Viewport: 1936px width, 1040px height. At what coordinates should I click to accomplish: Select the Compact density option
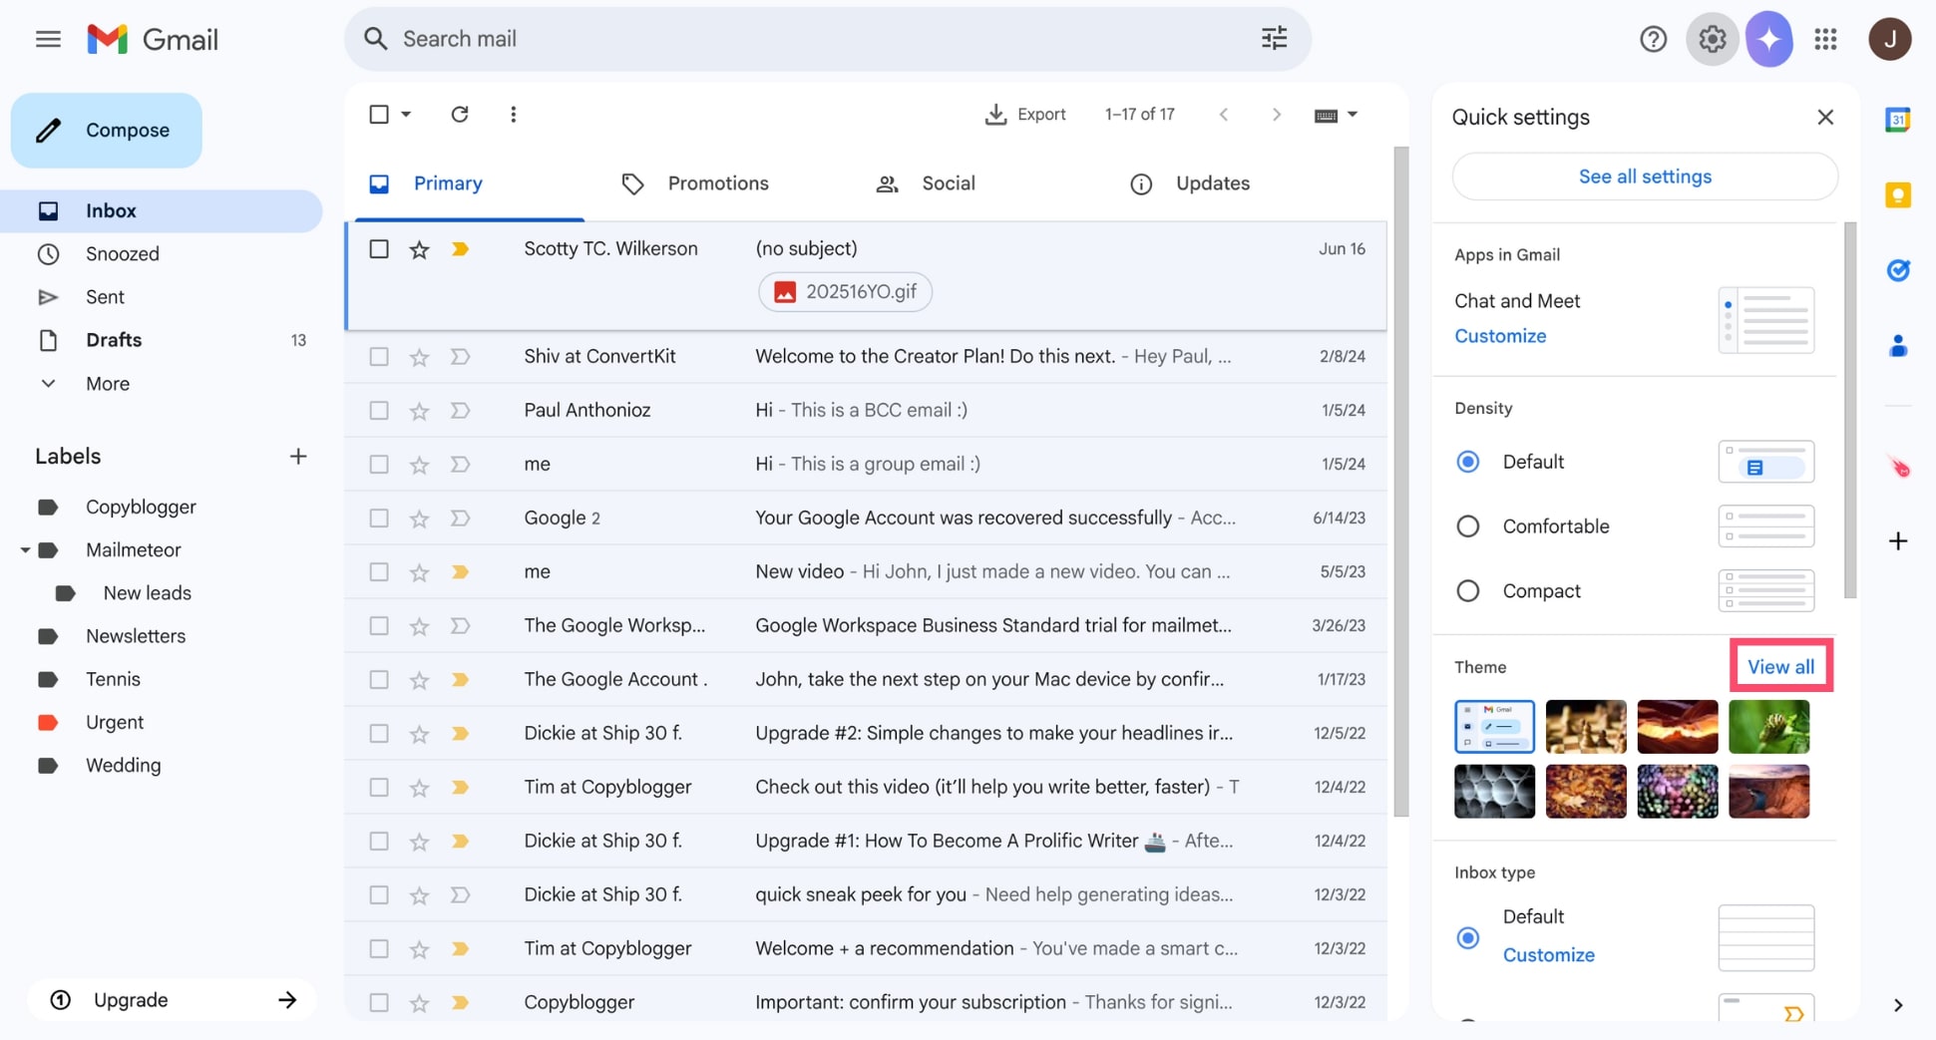tap(1466, 591)
